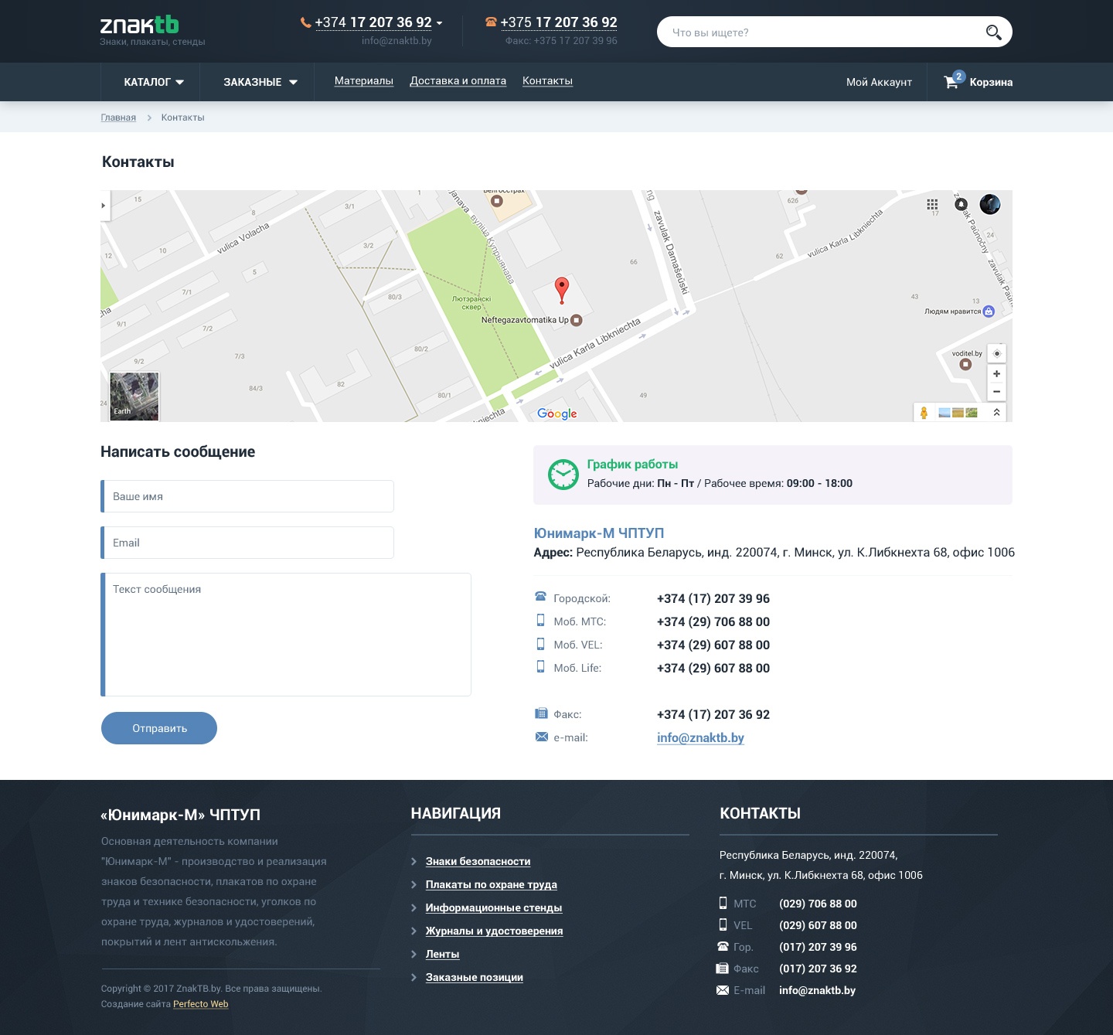Open footer link Ленты

pos(443,954)
